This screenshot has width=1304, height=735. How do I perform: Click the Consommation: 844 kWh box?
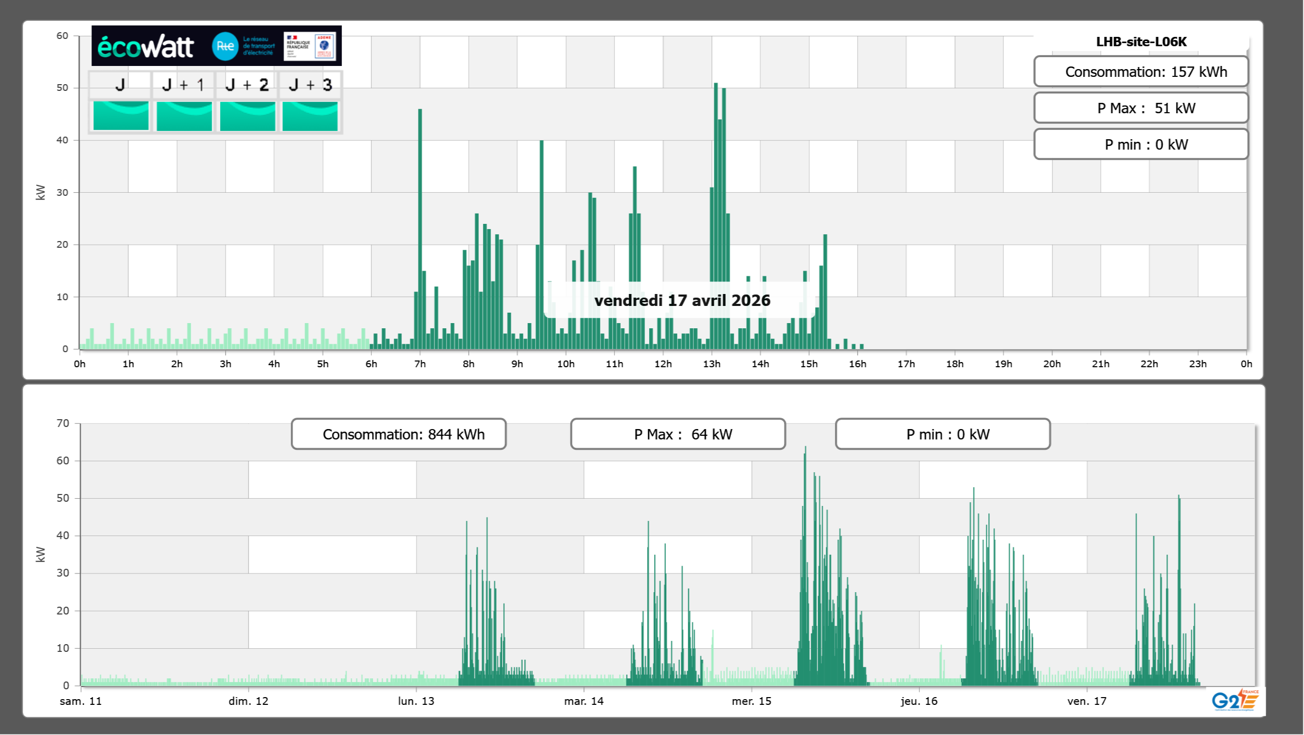click(399, 434)
